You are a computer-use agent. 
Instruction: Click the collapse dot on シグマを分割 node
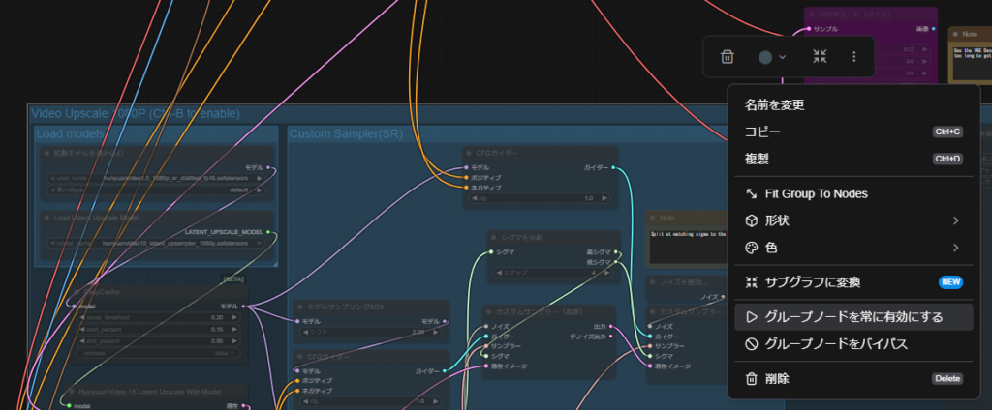(x=494, y=238)
